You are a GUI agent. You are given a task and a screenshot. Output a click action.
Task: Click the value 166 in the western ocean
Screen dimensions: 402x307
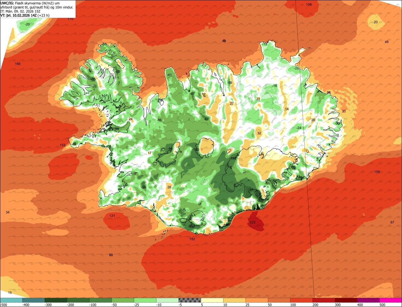point(18,64)
